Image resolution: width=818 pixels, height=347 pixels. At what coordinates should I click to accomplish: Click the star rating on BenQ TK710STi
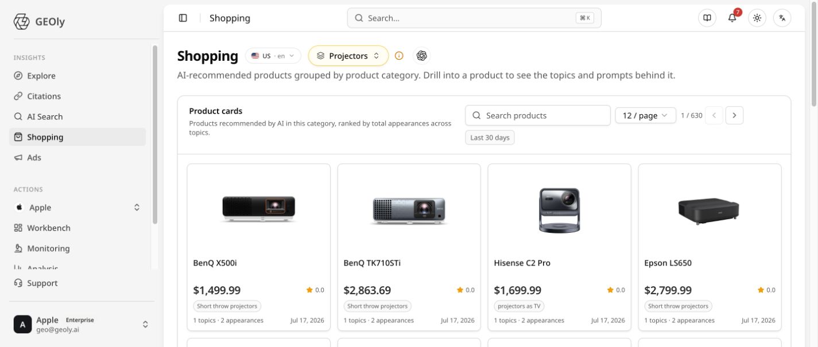[466, 290]
